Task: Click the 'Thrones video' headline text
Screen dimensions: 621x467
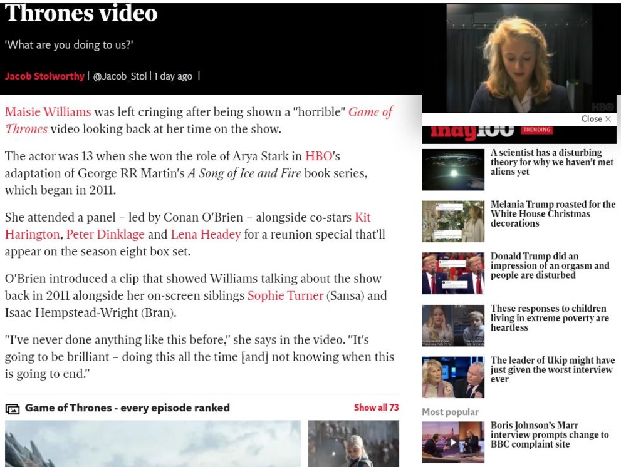Action: pos(81,13)
